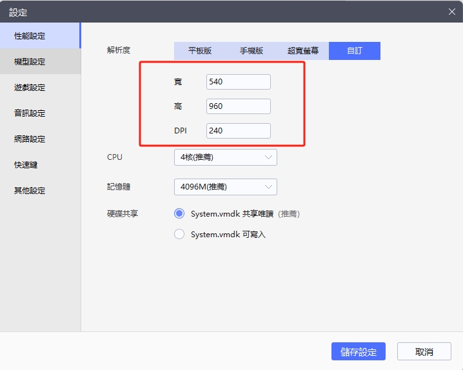Select the 手機版 resolution option
Screen dimensions: 463x370
(x=251, y=51)
